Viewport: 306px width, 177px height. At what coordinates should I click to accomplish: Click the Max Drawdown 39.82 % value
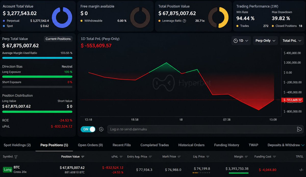281,18
